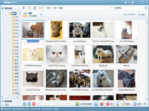Image resolution: width=149 pixels, height=111 pixels.
Task: Select thumbnail p1616344164.jpg
Action: 33,78
